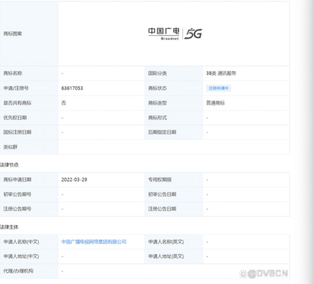314x284 pixels.
Task: Select the 38类 通讯服务 classification value
Action: (221, 73)
